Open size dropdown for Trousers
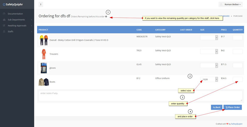This screenshot has width=247, height=127. pyautogui.click(x=209, y=51)
